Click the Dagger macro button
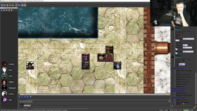 click(22, 105)
